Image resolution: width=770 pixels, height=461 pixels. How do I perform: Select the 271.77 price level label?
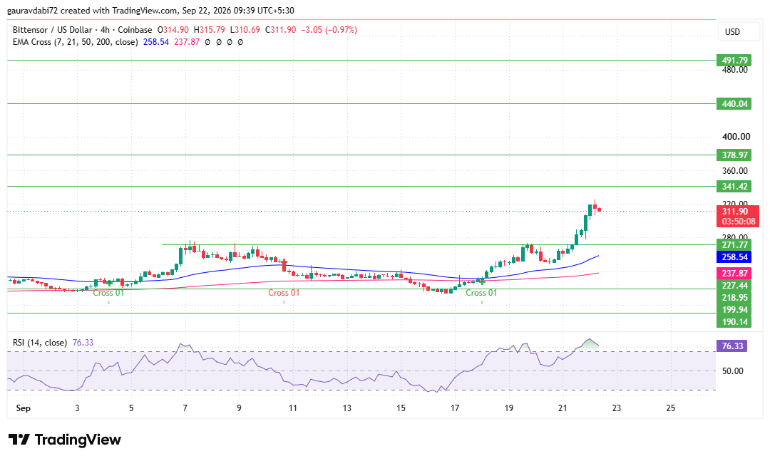(734, 245)
